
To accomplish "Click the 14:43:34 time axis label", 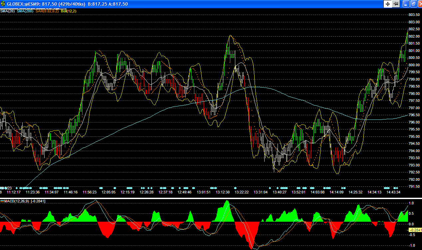I will (393, 192).
